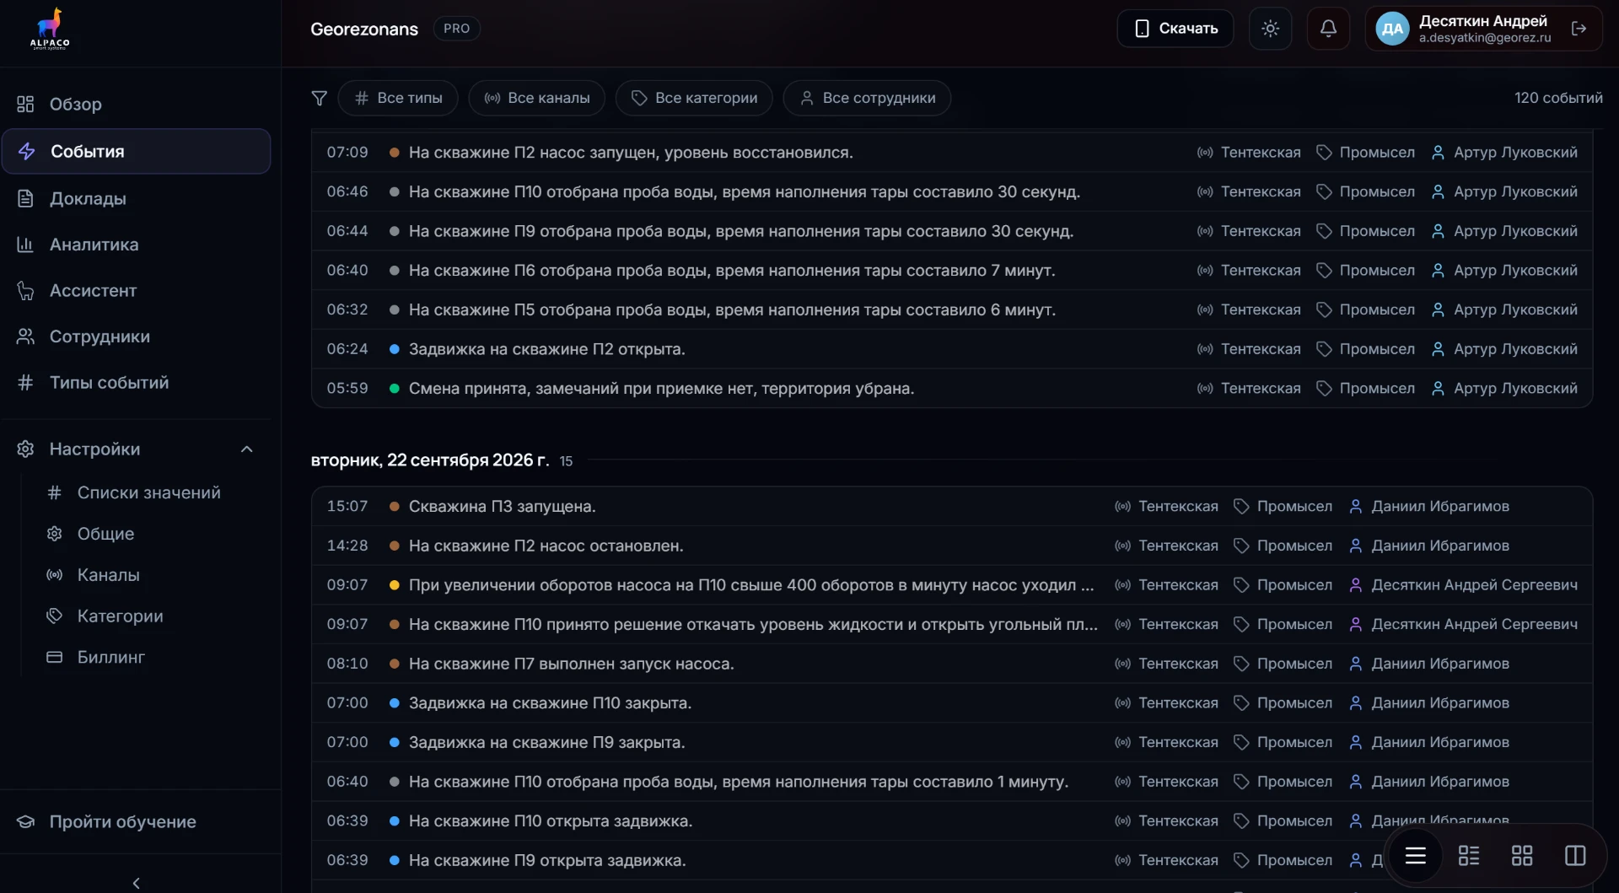Open the Все сотрудники filter
This screenshot has width=1619, height=893.
pos(867,98)
